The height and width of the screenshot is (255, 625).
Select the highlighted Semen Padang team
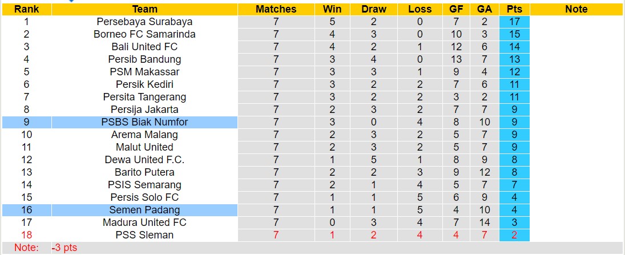click(x=144, y=210)
